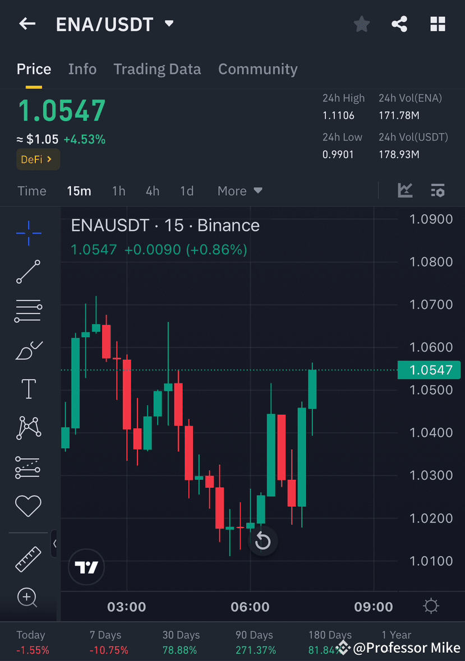Collapse the drawing toolbar with the chevron
The width and height of the screenshot is (465, 661).
click(x=54, y=543)
